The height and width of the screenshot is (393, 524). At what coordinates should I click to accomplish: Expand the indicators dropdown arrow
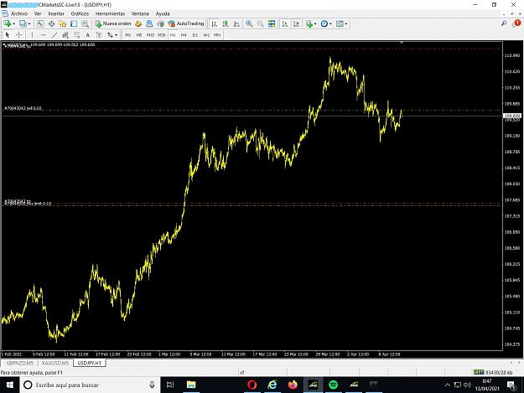tap(315, 23)
